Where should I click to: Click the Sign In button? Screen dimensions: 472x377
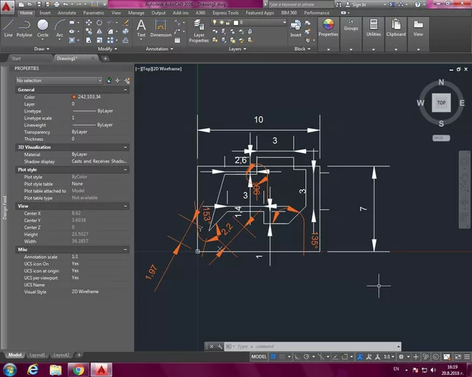[359, 5]
